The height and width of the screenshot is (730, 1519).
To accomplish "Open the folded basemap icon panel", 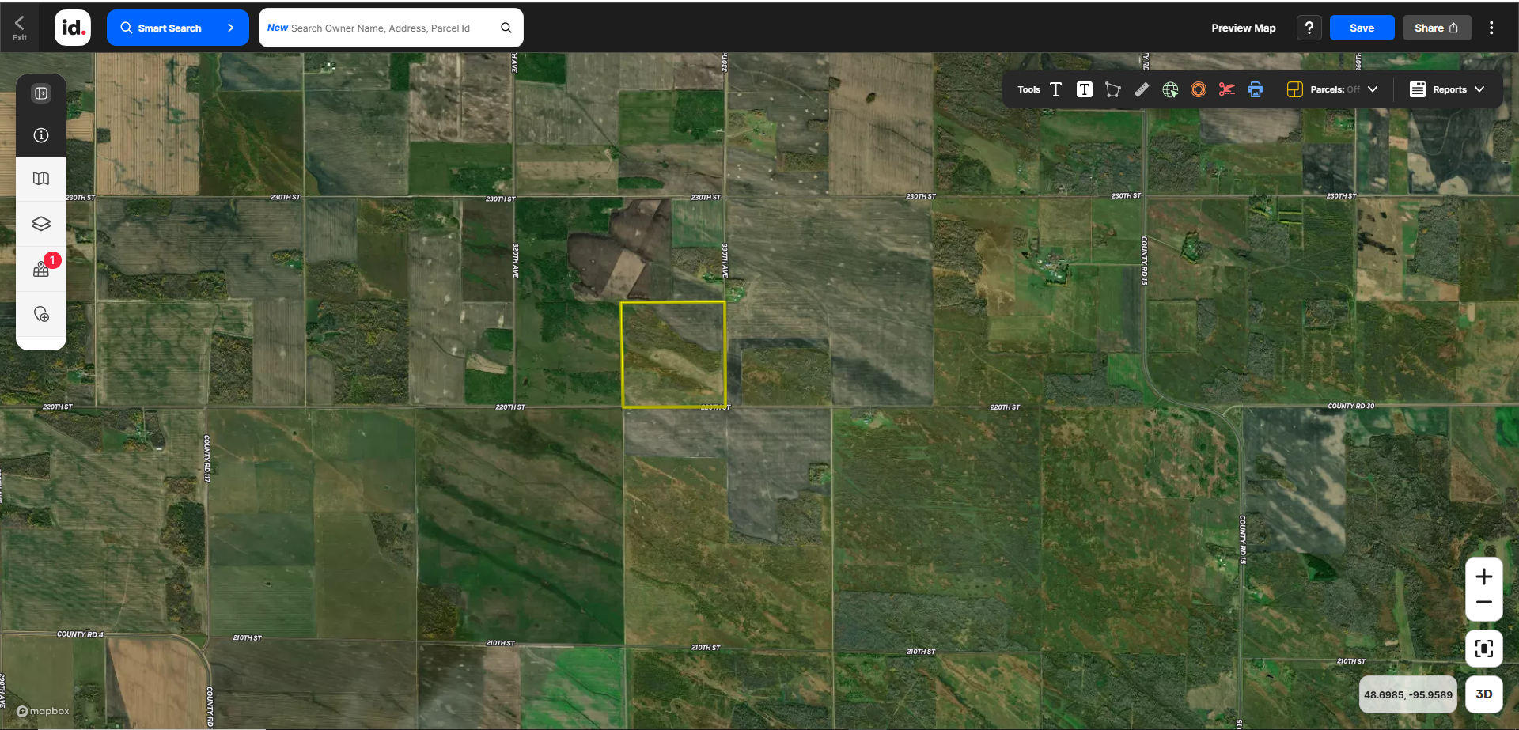I will (x=41, y=179).
